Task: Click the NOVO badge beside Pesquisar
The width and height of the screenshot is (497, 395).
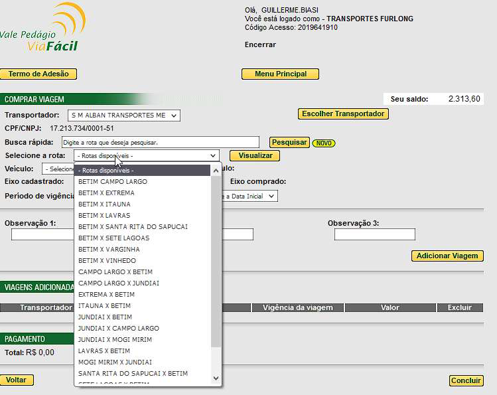Action: click(x=323, y=143)
